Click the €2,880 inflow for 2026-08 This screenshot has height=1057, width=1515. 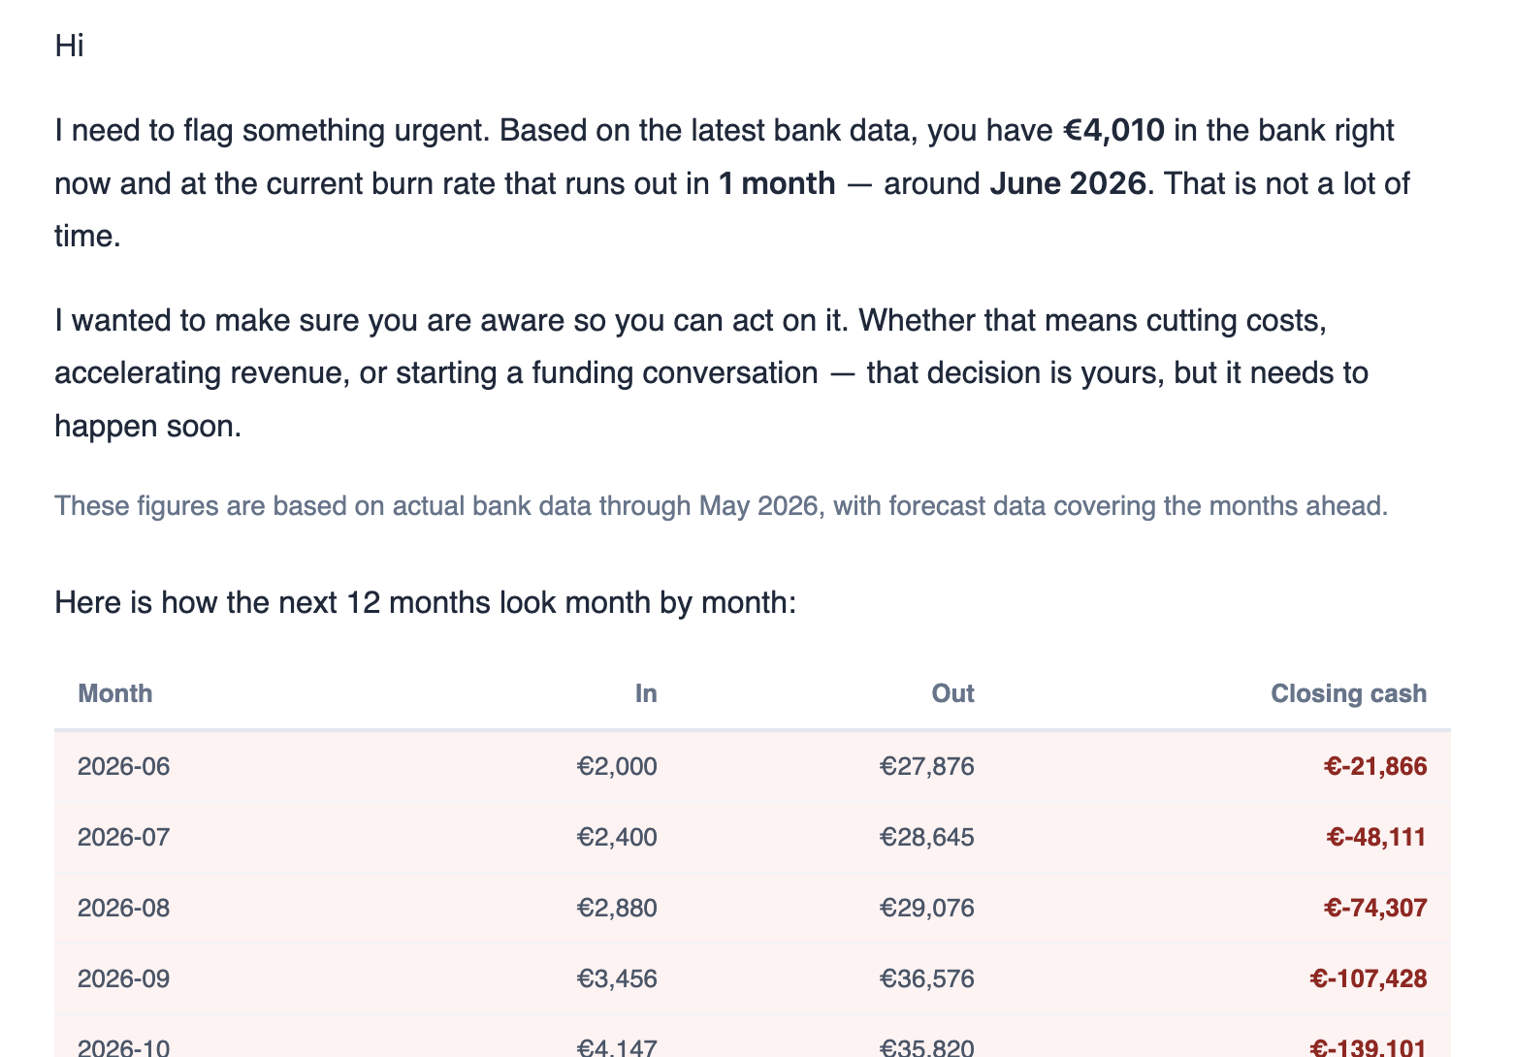tap(617, 908)
